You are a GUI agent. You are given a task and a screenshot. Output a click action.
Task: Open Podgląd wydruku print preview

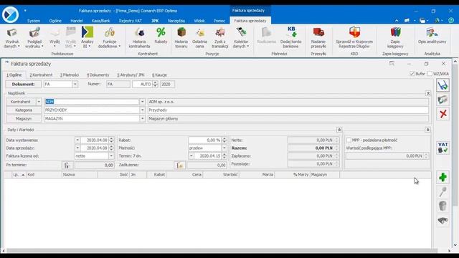34,38
